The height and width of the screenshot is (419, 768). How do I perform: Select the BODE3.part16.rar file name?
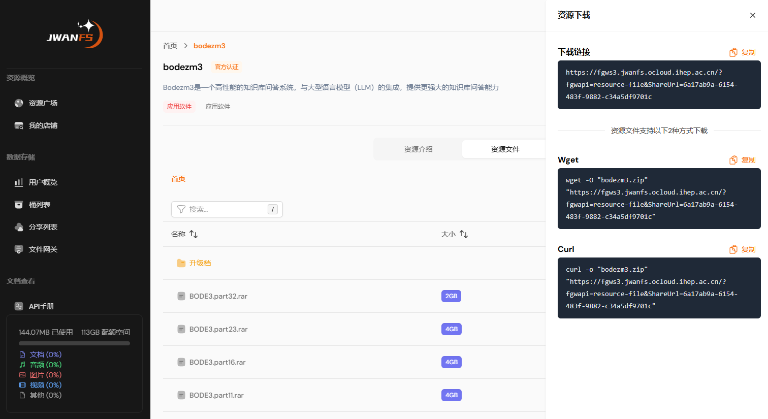pyautogui.click(x=217, y=362)
